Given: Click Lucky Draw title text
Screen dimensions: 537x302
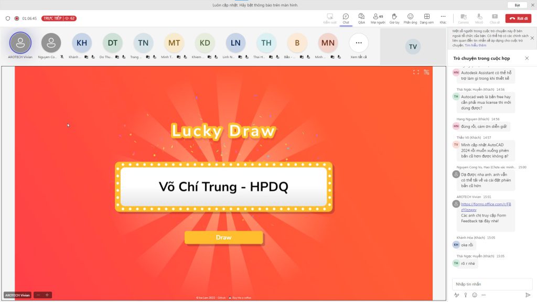Looking at the screenshot, I should tap(223, 131).
